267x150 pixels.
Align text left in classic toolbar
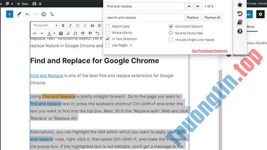99,25
